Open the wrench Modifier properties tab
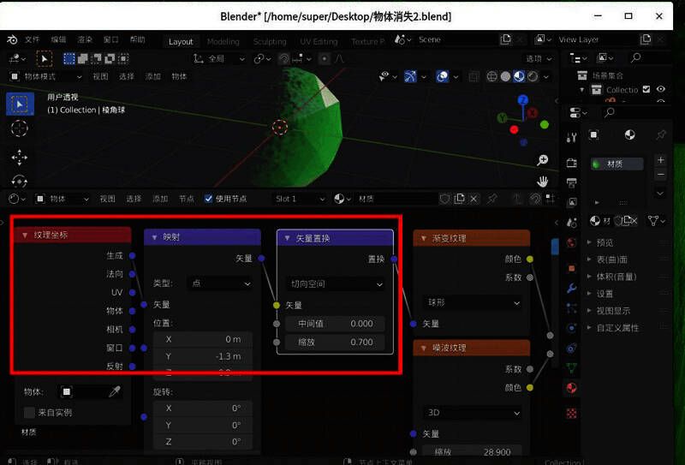 point(571,288)
